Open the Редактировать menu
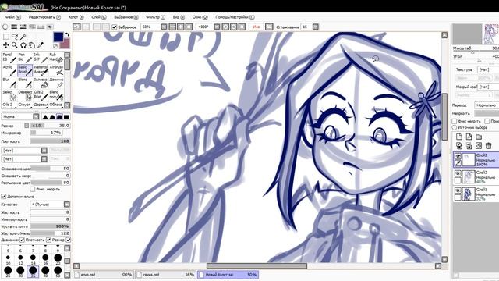 click(44, 17)
